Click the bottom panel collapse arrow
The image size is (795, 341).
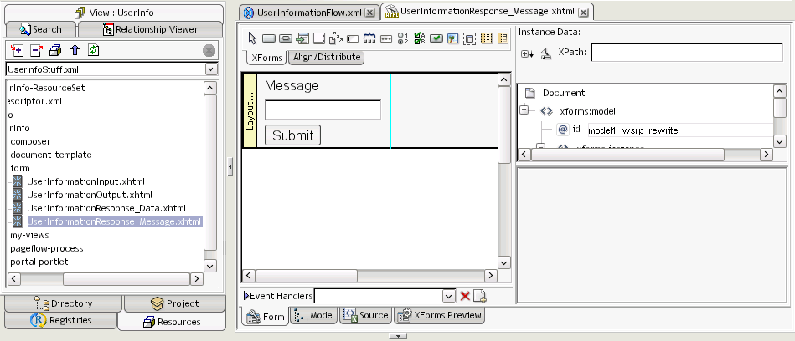coord(398,336)
